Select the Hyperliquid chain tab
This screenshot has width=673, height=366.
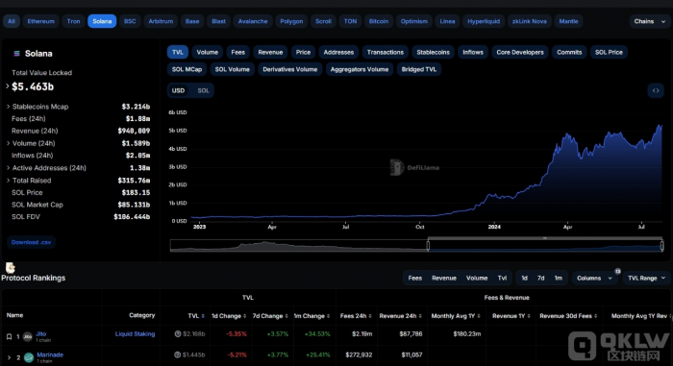pos(484,21)
